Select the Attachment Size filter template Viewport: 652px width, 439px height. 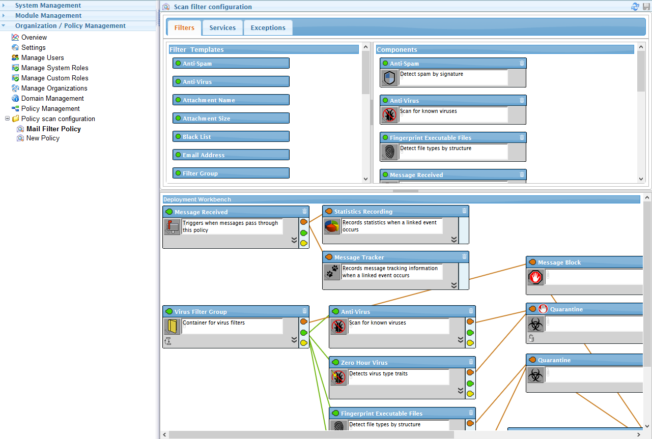231,118
